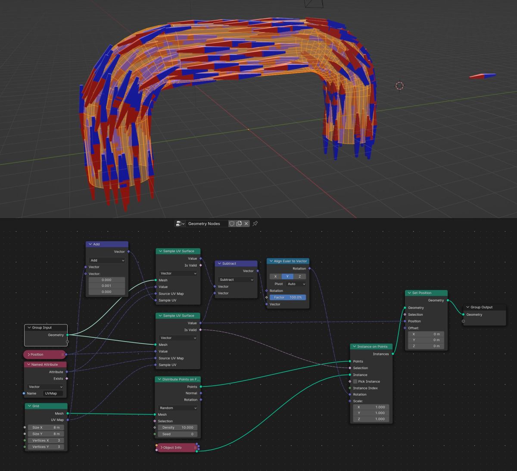The height and width of the screenshot is (471, 517).
Task: Toggle the pin icon in node editor header
Action: [255, 223]
